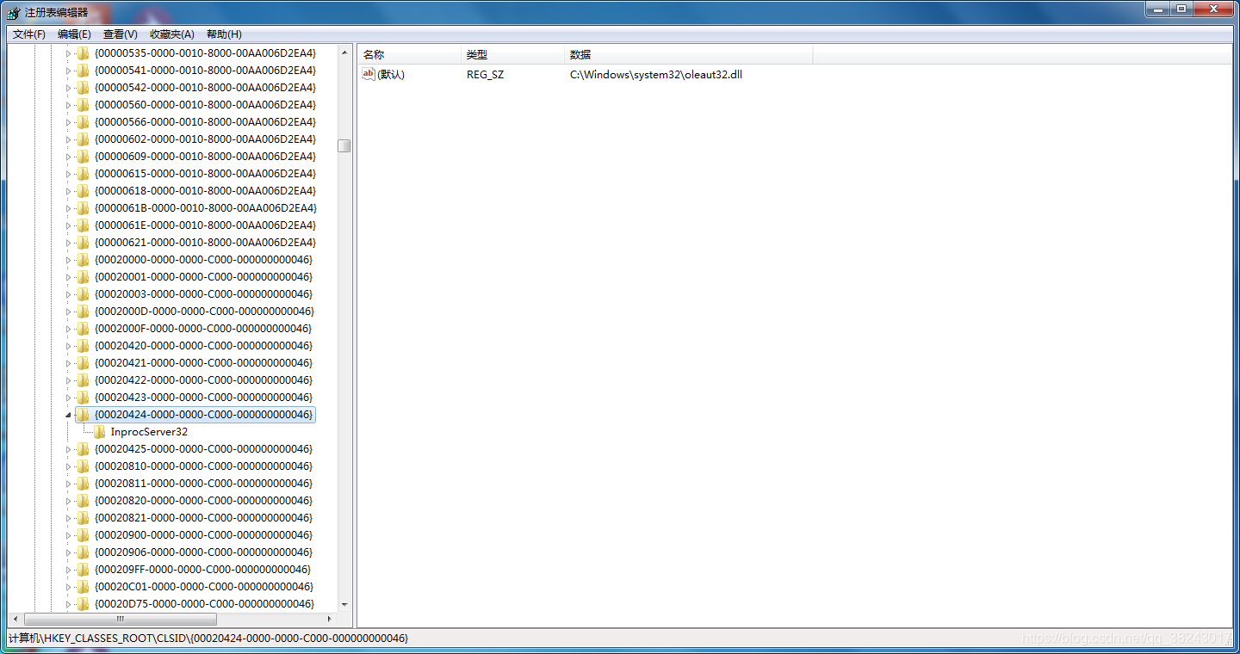The image size is (1240, 654).
Task: Expand the {00020C01-0000-0000-C000-000000000046} key
Action: (x=69, y=587)
